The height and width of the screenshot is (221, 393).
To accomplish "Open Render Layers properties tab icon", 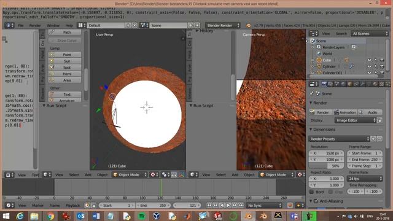I will coord(330,84).
